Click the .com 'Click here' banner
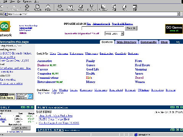The width and height of the screenshot is (183, 137). point(7,96)
